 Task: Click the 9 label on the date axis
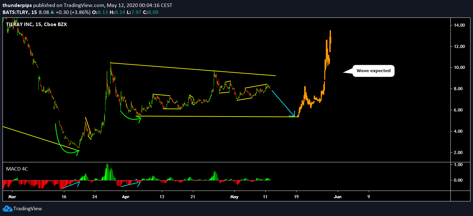(369, 197)
